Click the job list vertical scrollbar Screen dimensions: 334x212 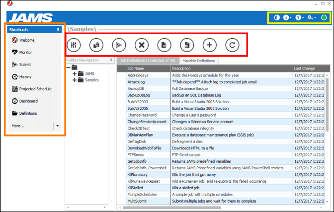click(327, 104)
